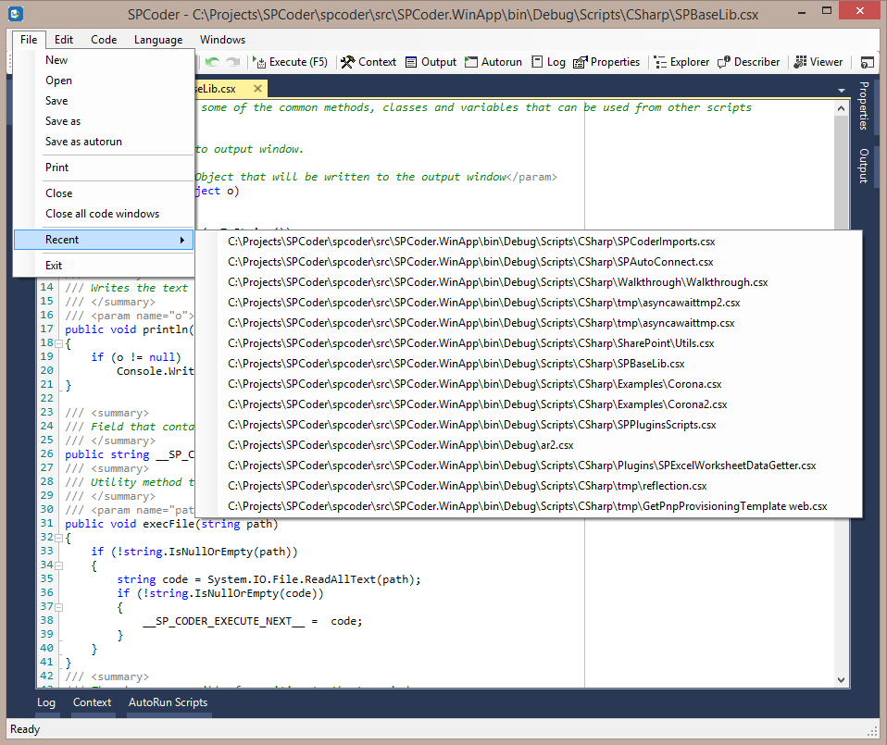Open the Windows menu
Viewport: 887px width, 745px height.
pyautogui.click(x=222, y=40)
